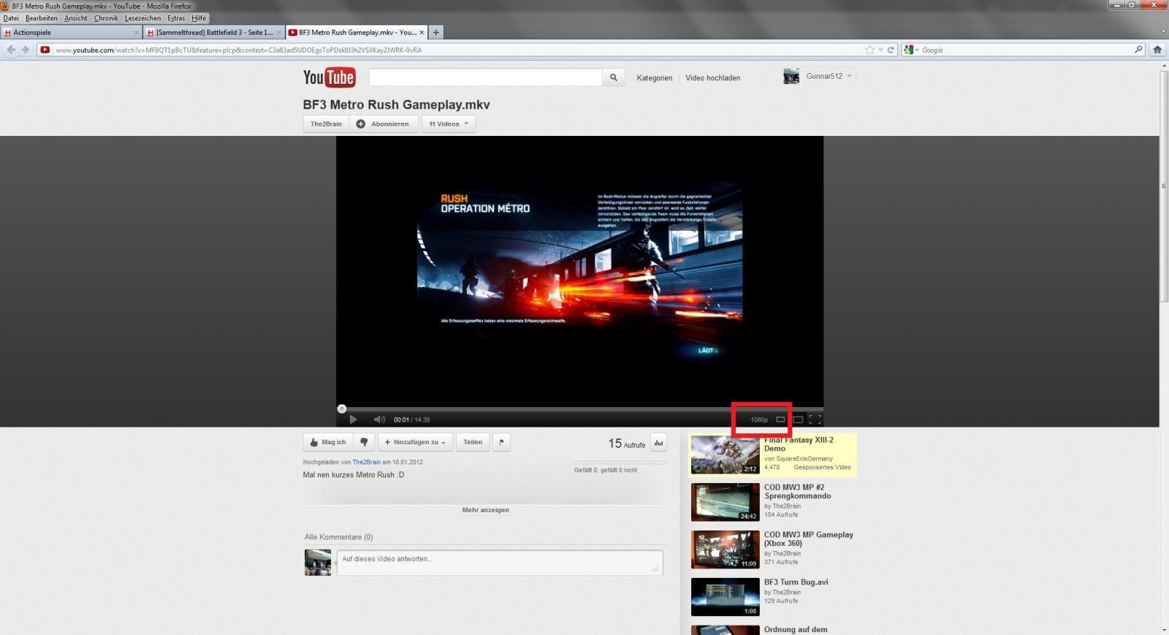Close the Actionspiele tab
The width and height of the screenshot is (1169, 635).
coord(136,32)
